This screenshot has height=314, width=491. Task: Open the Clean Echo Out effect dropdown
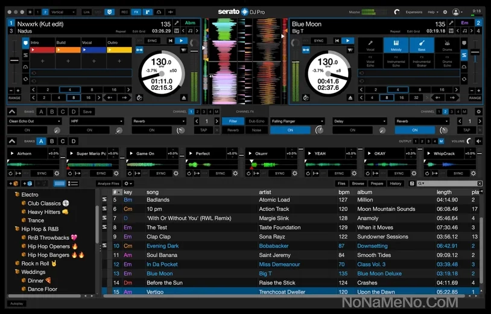[34, 121]
